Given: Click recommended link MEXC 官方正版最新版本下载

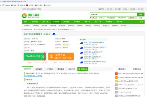Looking at the screenshot, I should 46,73.
